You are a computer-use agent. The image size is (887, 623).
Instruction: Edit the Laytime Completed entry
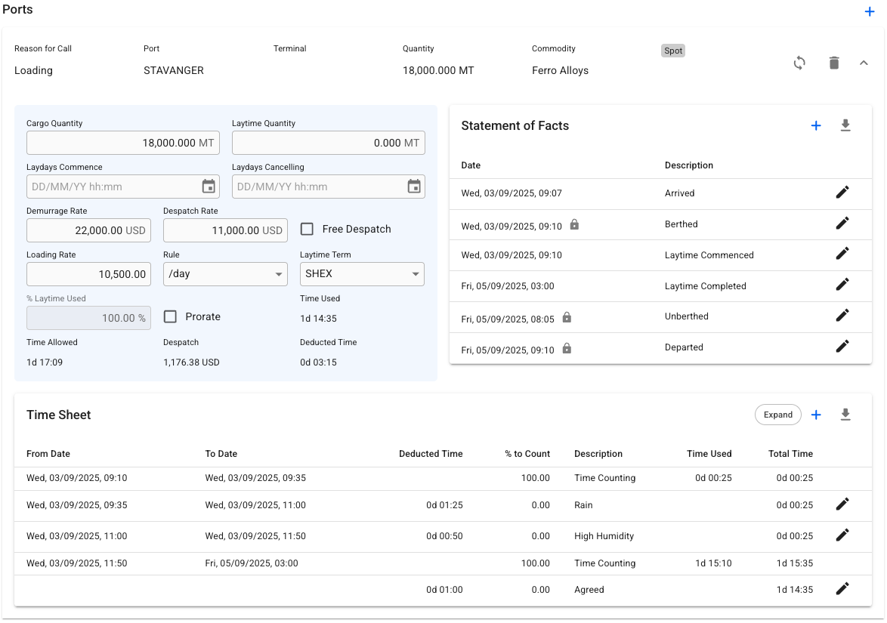click(x=842, y=285)
